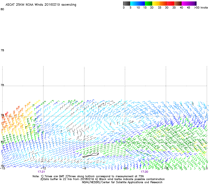
Task: Click the legend label "45" under the color bar
Action: click(x=188, y=8)
